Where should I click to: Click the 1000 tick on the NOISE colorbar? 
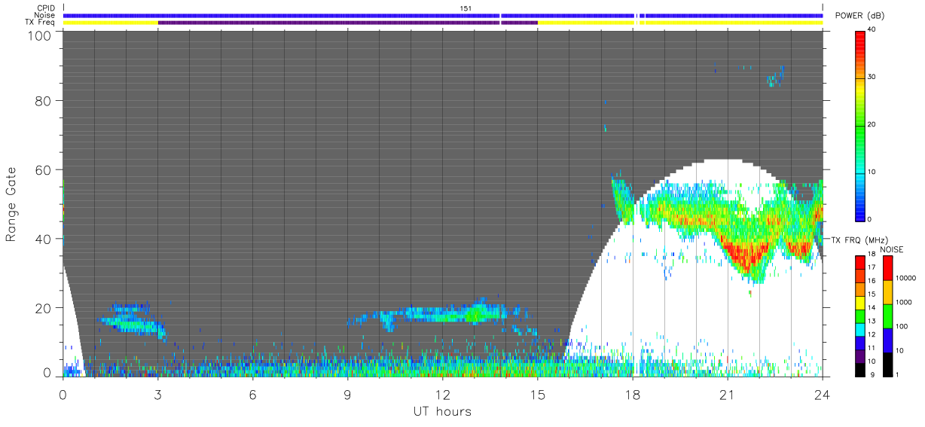tap(904, 302)
